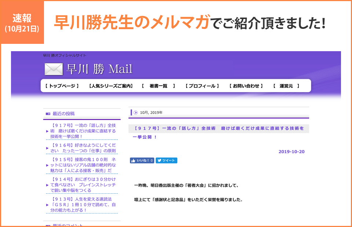Click the Twitter ツイート bird button
This screenshot has height=227, width=352.
pos(166,160)
